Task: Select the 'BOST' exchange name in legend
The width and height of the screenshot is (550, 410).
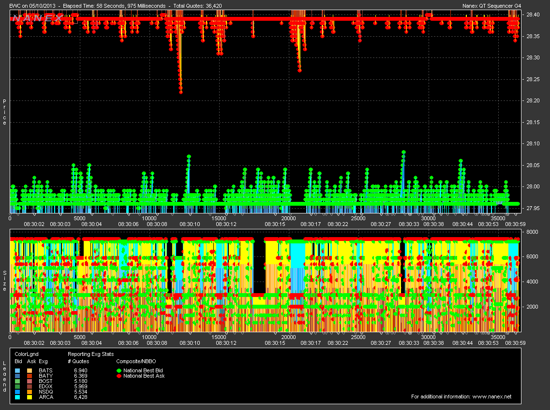Action: (x=45, y=381)
